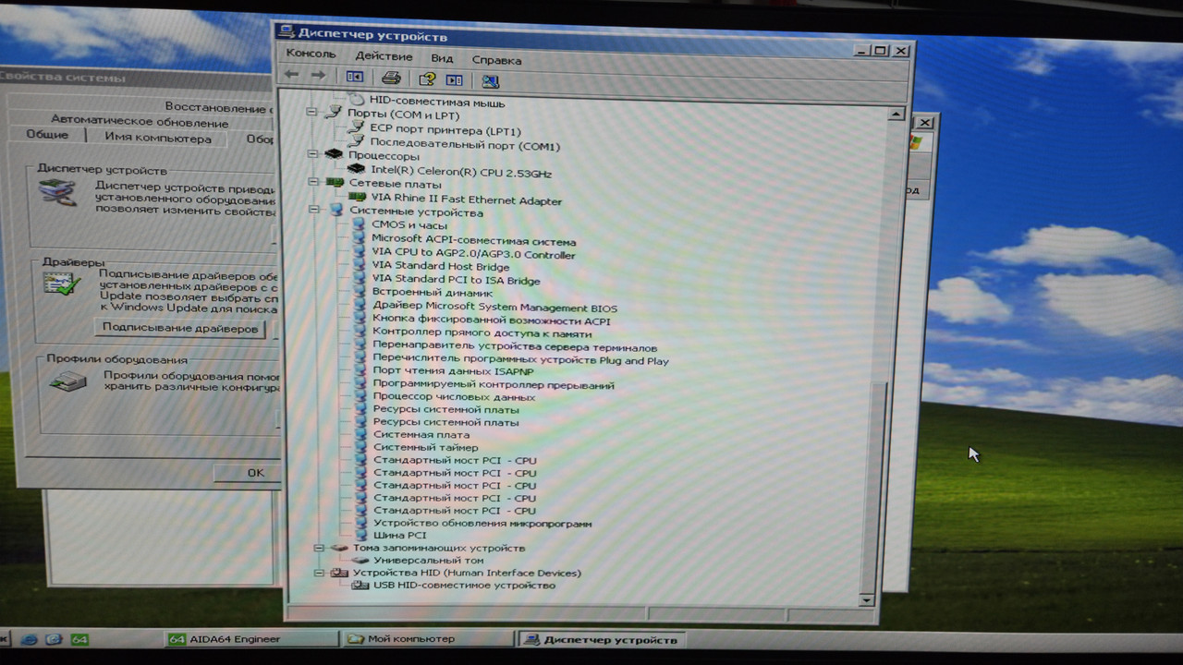Click the Print toolbar icon
1183x665 pixels.
tap(391, 79)
